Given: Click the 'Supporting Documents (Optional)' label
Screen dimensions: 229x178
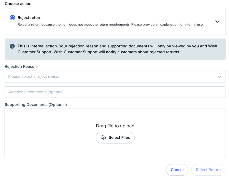Looking at the screenshot, I should point(36,105).
